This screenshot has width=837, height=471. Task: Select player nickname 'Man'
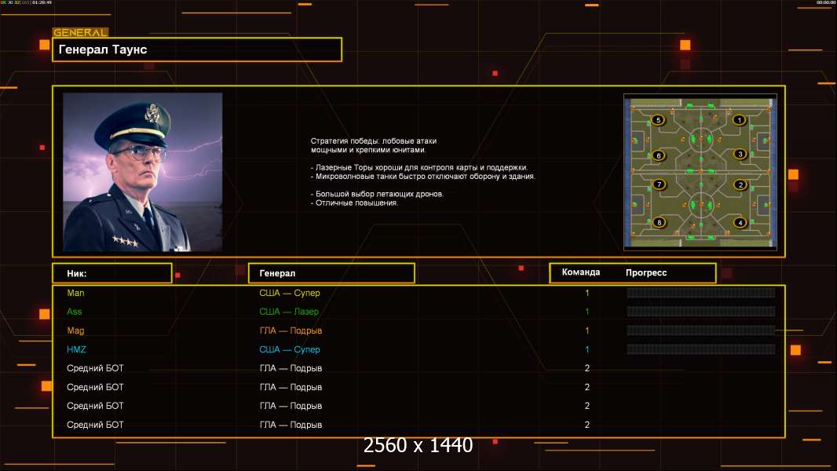click(75, 293)
